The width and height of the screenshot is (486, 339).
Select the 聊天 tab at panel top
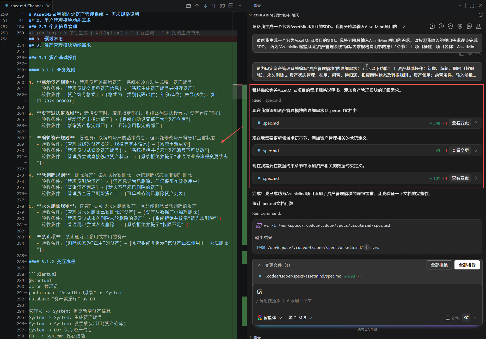pyautogui.click(x=257, y=6)
